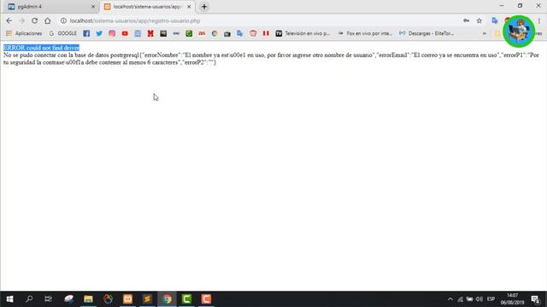547x307 pixels.
Task: Click the browser forward arrow
Action: click(21, 20)
